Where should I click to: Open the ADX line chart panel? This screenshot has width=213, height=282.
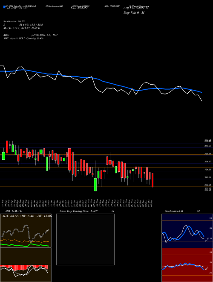point(26,231)
